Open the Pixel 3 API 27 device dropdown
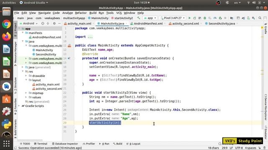This screenshot has height=150, width=268. [x=173, y=18]
